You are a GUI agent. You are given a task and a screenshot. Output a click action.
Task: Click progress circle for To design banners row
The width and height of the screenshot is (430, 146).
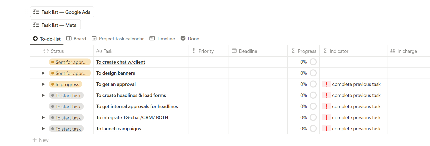pos(313,73)
